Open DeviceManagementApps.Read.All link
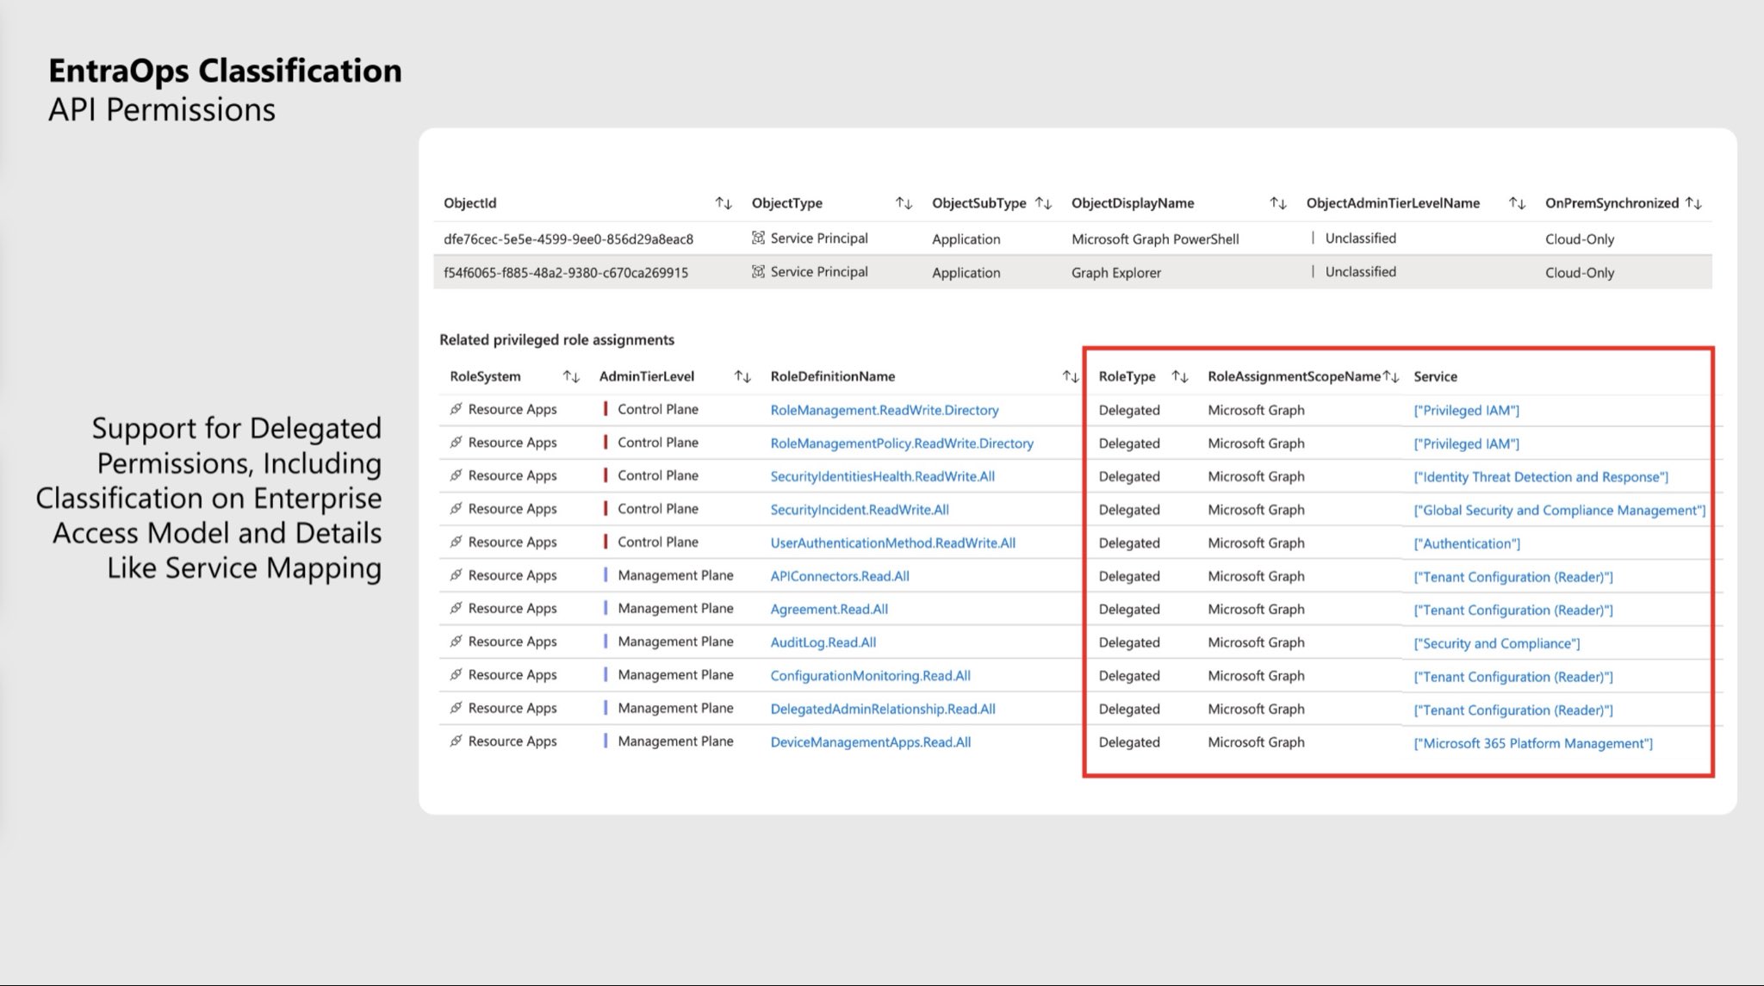 tap(870, 742)
